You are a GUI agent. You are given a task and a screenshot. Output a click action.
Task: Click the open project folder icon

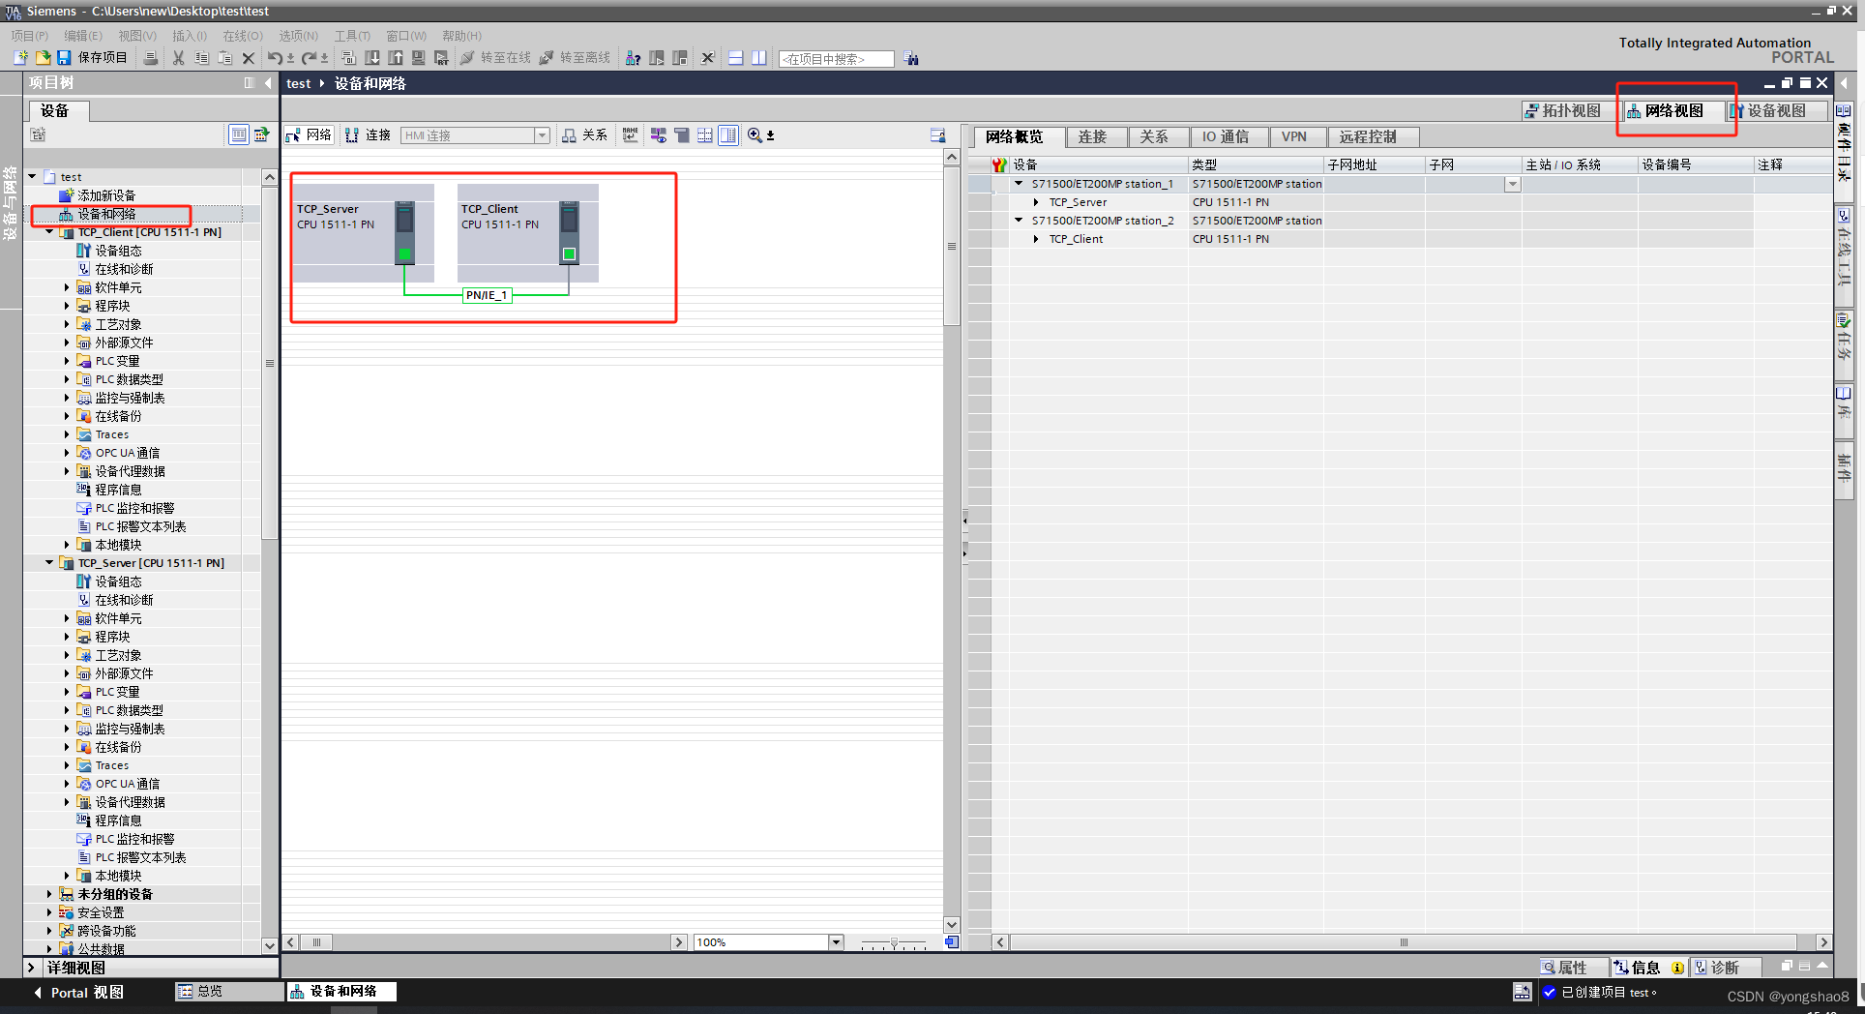[x=43, y=58]
